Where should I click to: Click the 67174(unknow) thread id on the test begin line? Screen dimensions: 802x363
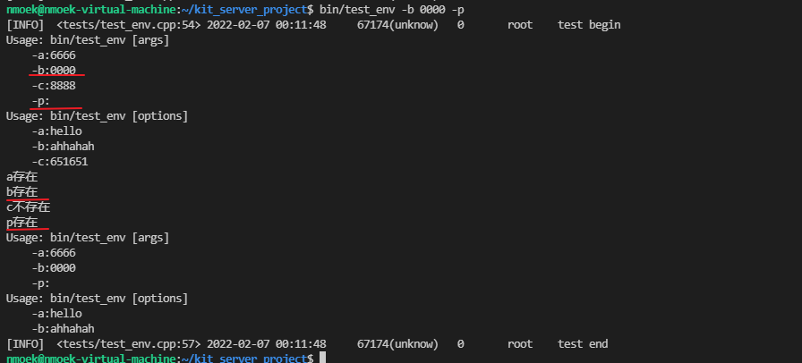(x=397, y=24)
